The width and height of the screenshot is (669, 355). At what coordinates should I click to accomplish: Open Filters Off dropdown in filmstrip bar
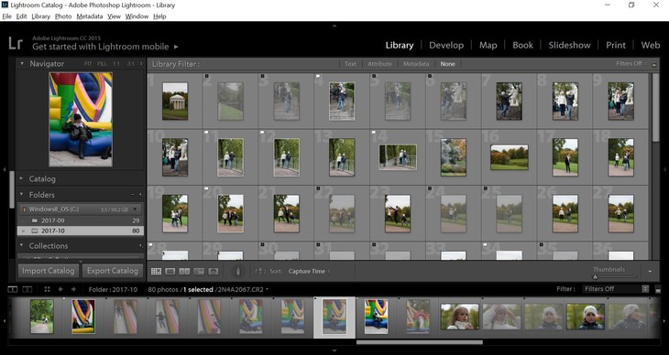[x=616, y=289]
